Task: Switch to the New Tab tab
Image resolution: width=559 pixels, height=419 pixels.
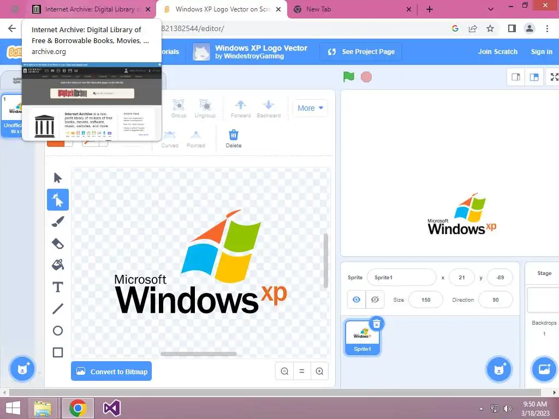Action: click(352, 9)
